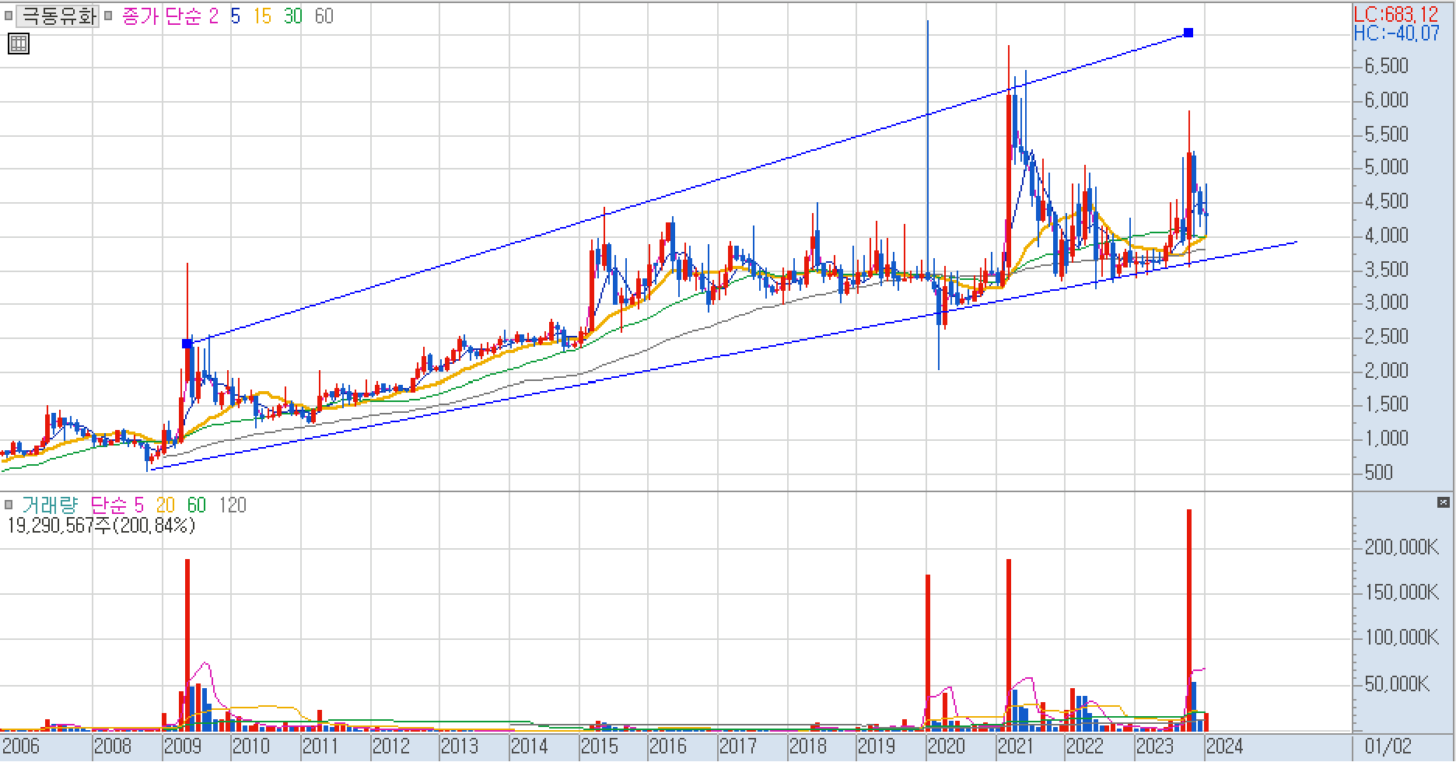This screenshot has height=762, width=1456.
Task: Click the 01/02 date label
Action: pyautogui.click(x=1388, y=747)
